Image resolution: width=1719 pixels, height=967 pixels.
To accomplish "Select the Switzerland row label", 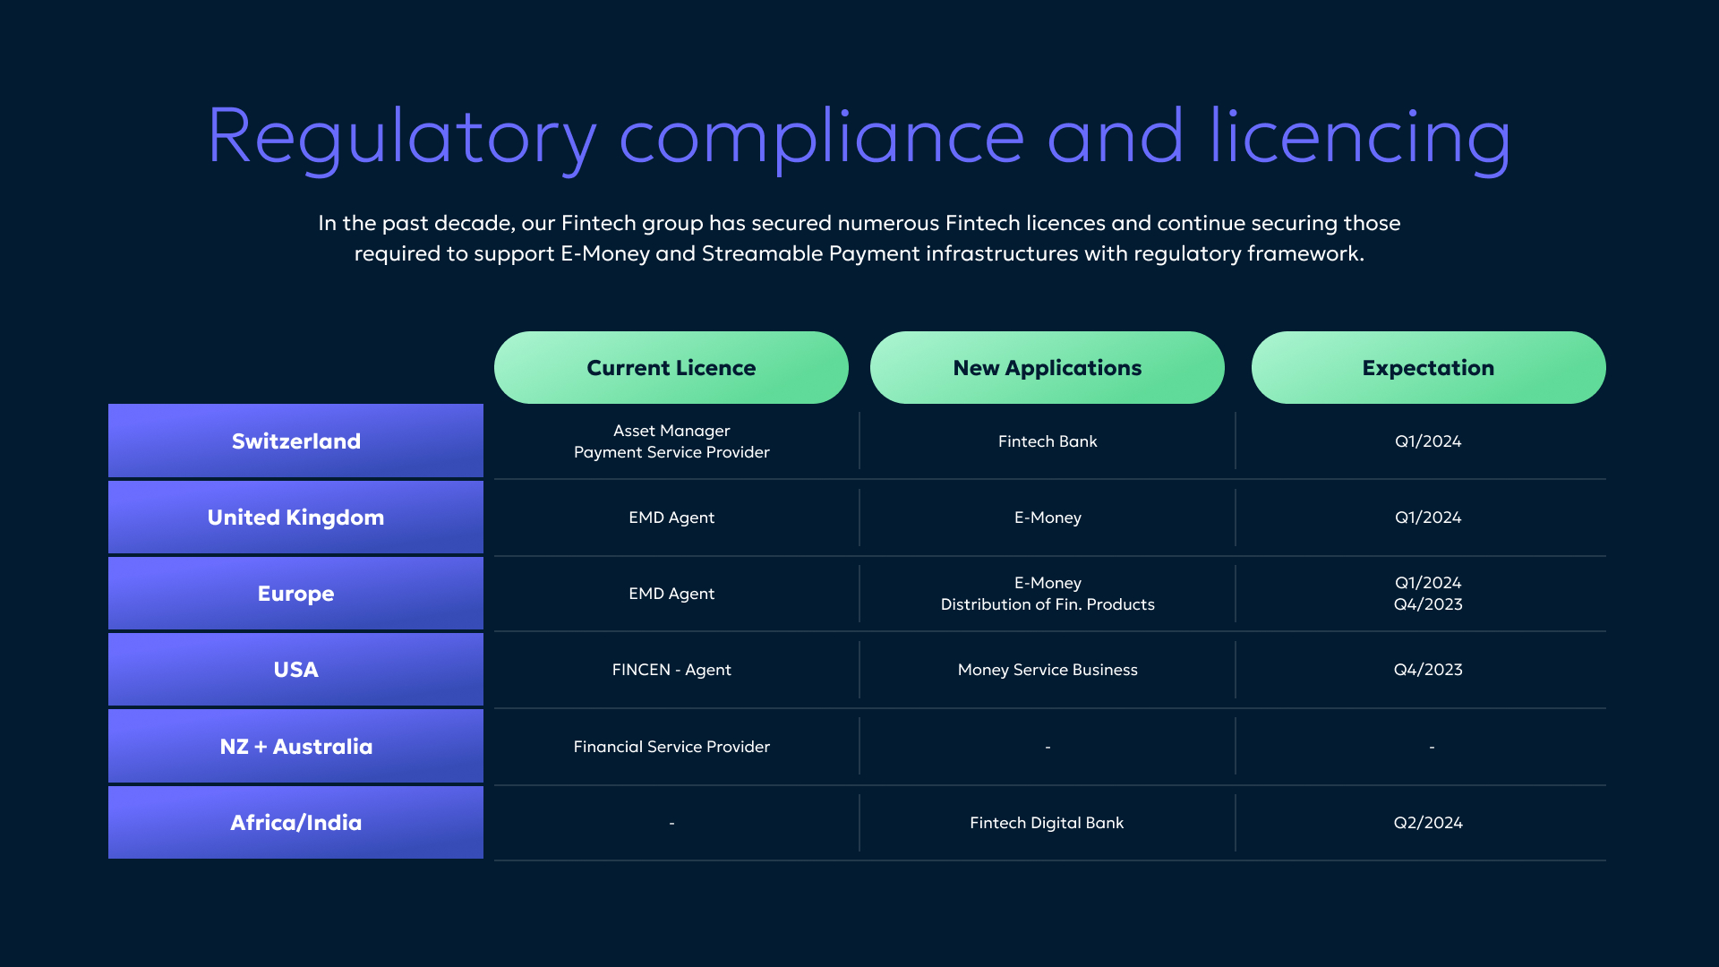I will 295,441.
